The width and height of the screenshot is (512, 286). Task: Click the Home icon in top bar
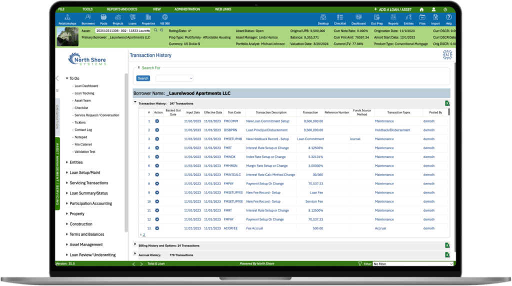click(x=421, y=9)
